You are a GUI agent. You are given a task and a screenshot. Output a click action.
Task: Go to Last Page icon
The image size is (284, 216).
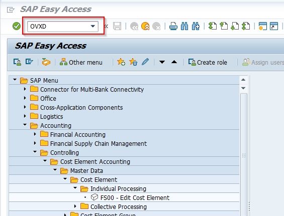[x=246, y=26]
